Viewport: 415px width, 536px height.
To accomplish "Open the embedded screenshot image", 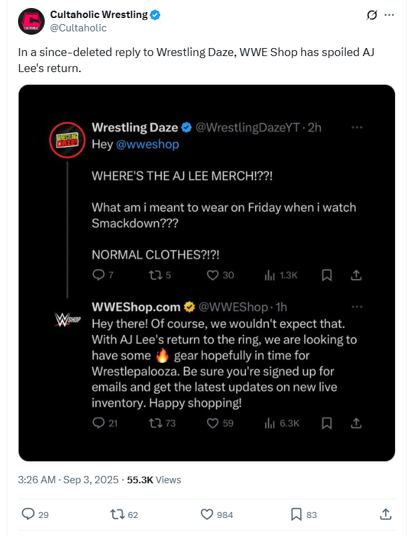I will (207, 272).
